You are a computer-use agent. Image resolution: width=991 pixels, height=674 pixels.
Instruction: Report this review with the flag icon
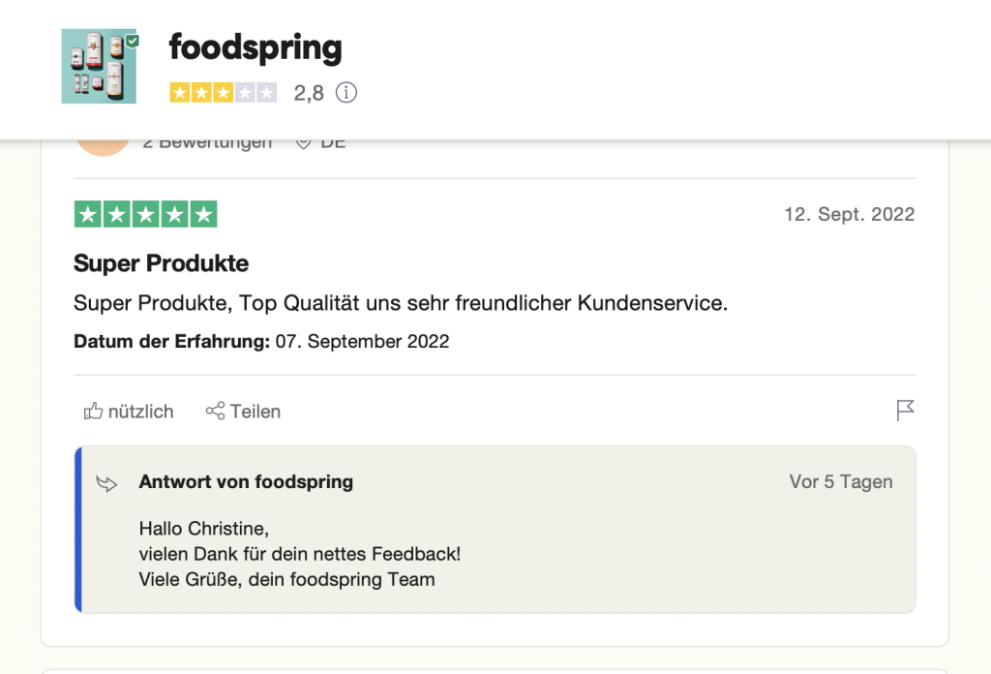[x=905, y=411]
